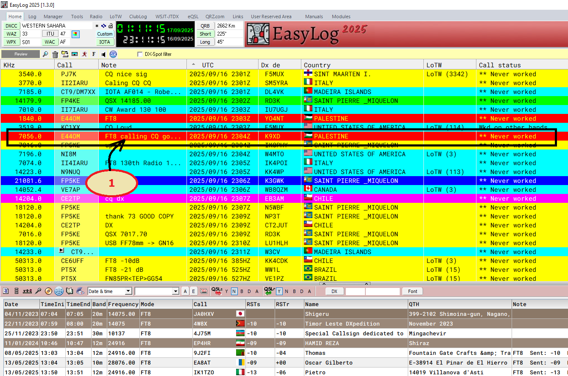Viewport: 568px width, 376px height.
Task: Open the empty combo box beside Date & time
Action: [175, 291]
